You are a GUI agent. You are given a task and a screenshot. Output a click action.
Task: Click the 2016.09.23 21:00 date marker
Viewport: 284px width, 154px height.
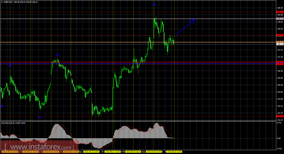pyautogui.click(x=92, y=151)
